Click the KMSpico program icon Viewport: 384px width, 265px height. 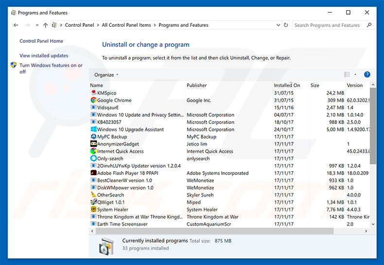(x=93, y=93)
